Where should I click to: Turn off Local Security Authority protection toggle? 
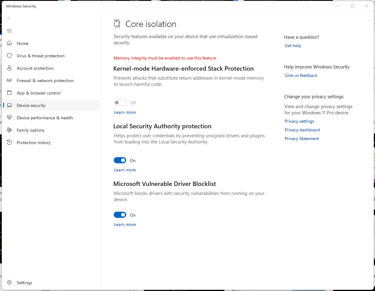click(120, 160)
